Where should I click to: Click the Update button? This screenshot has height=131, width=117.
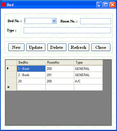(36, 47)
